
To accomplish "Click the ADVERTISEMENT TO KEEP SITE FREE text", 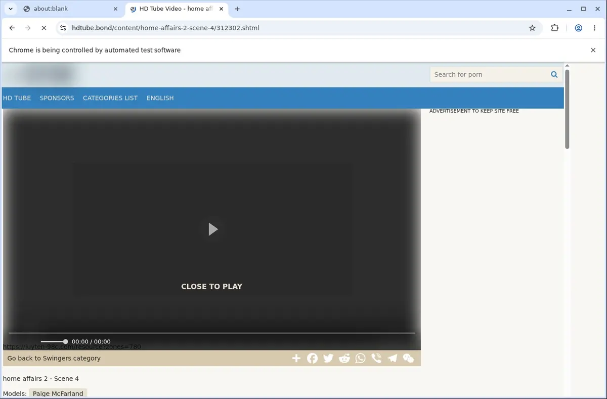I will click(x=474, y=111).
